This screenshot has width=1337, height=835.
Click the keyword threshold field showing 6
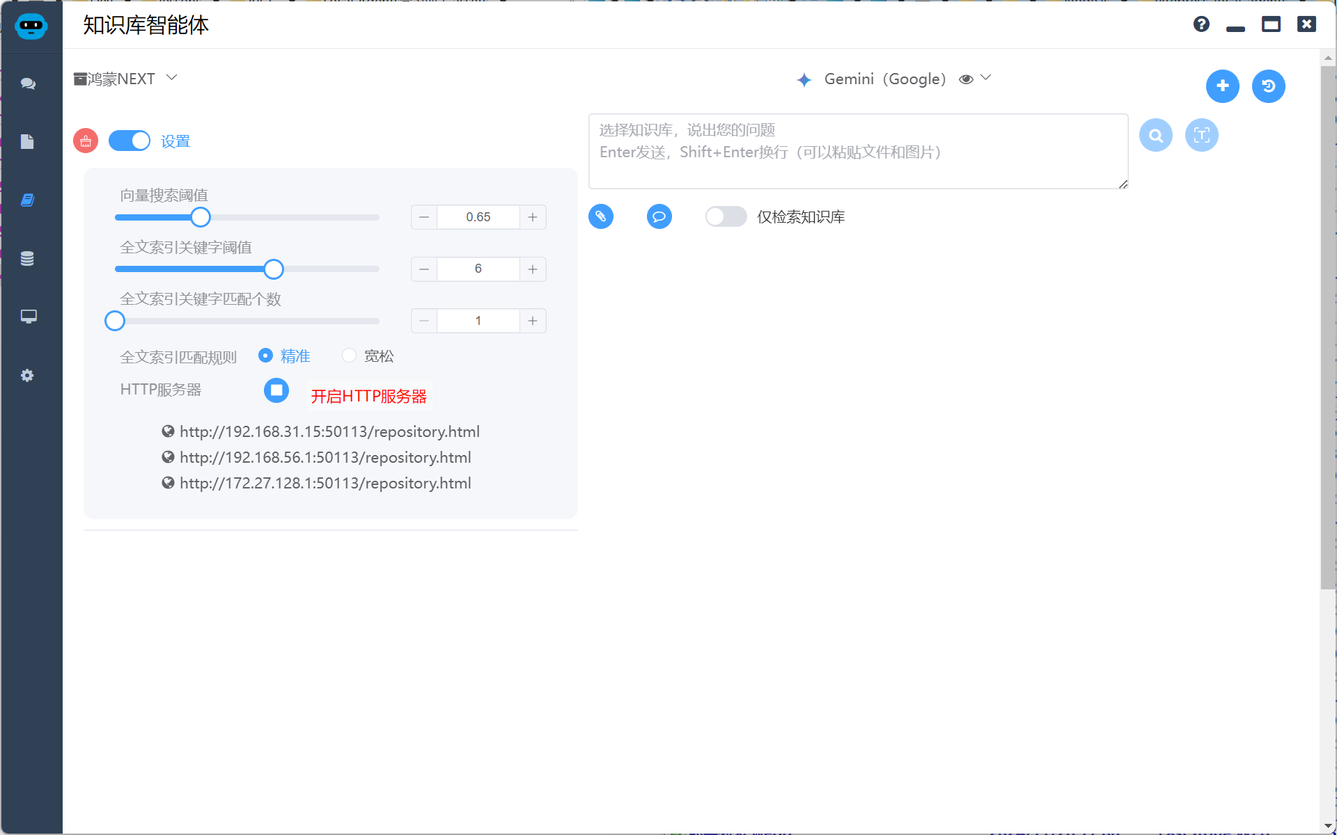[x=478, y=269]
